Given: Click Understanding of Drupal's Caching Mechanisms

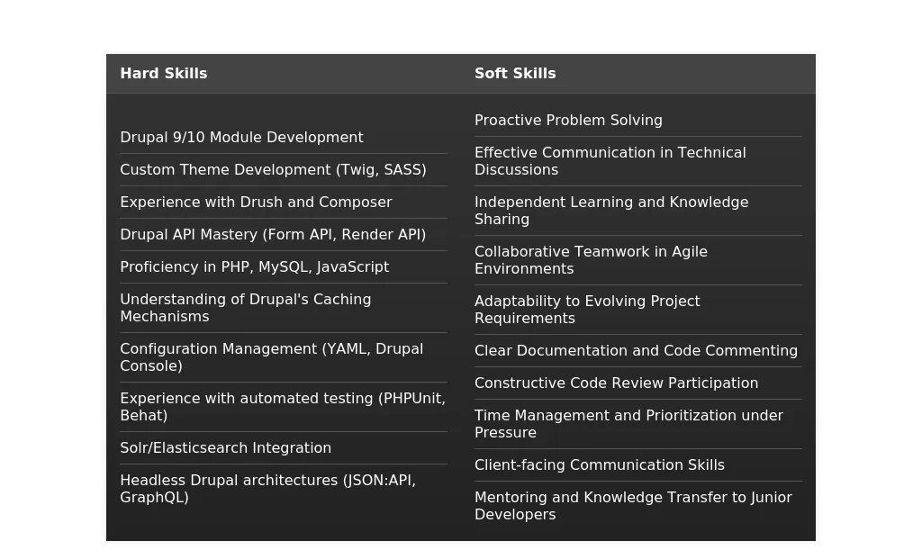Looking at the screenshot, I should (x=245, y=308).
